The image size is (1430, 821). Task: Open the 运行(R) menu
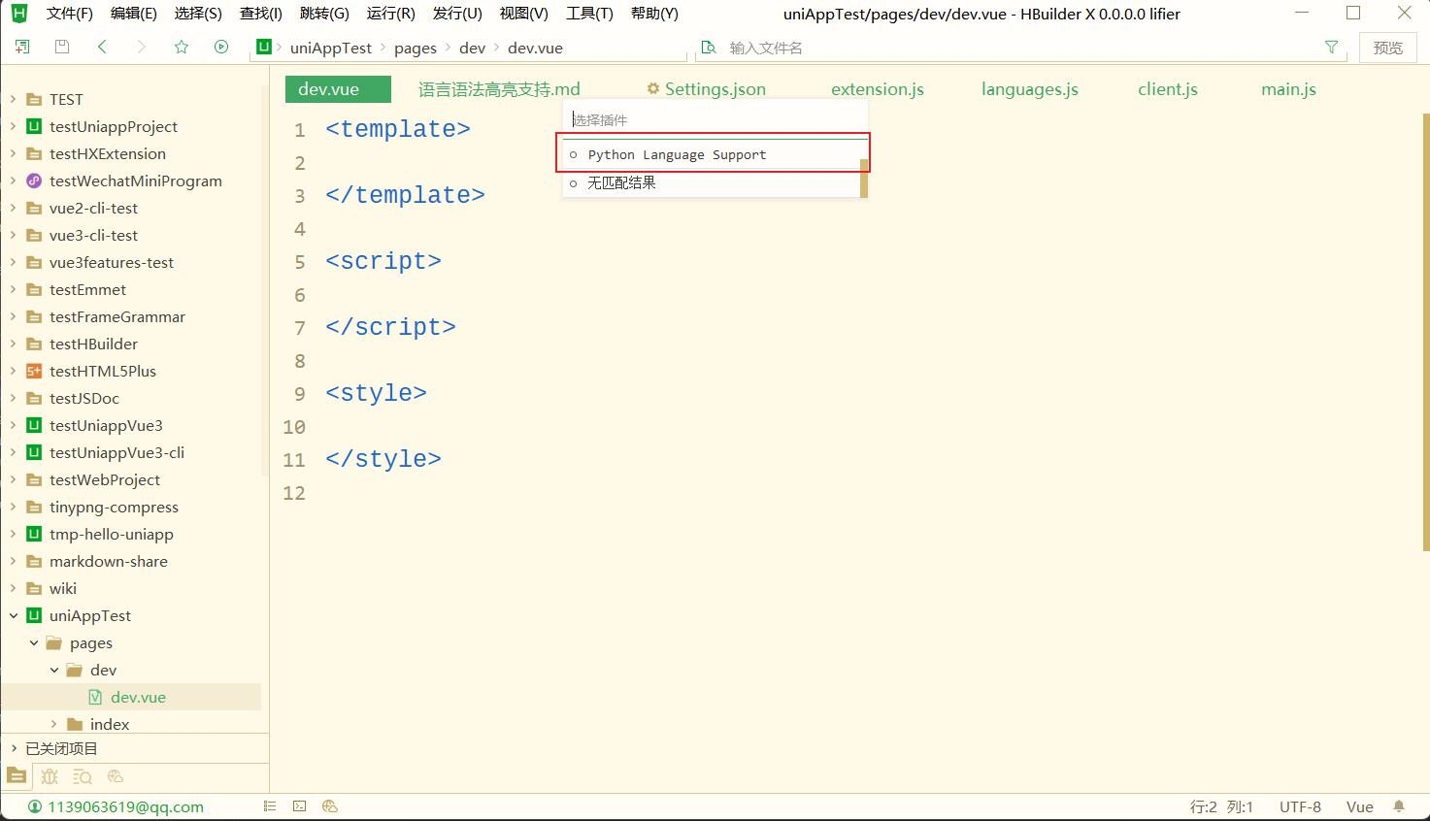[390, 14]
